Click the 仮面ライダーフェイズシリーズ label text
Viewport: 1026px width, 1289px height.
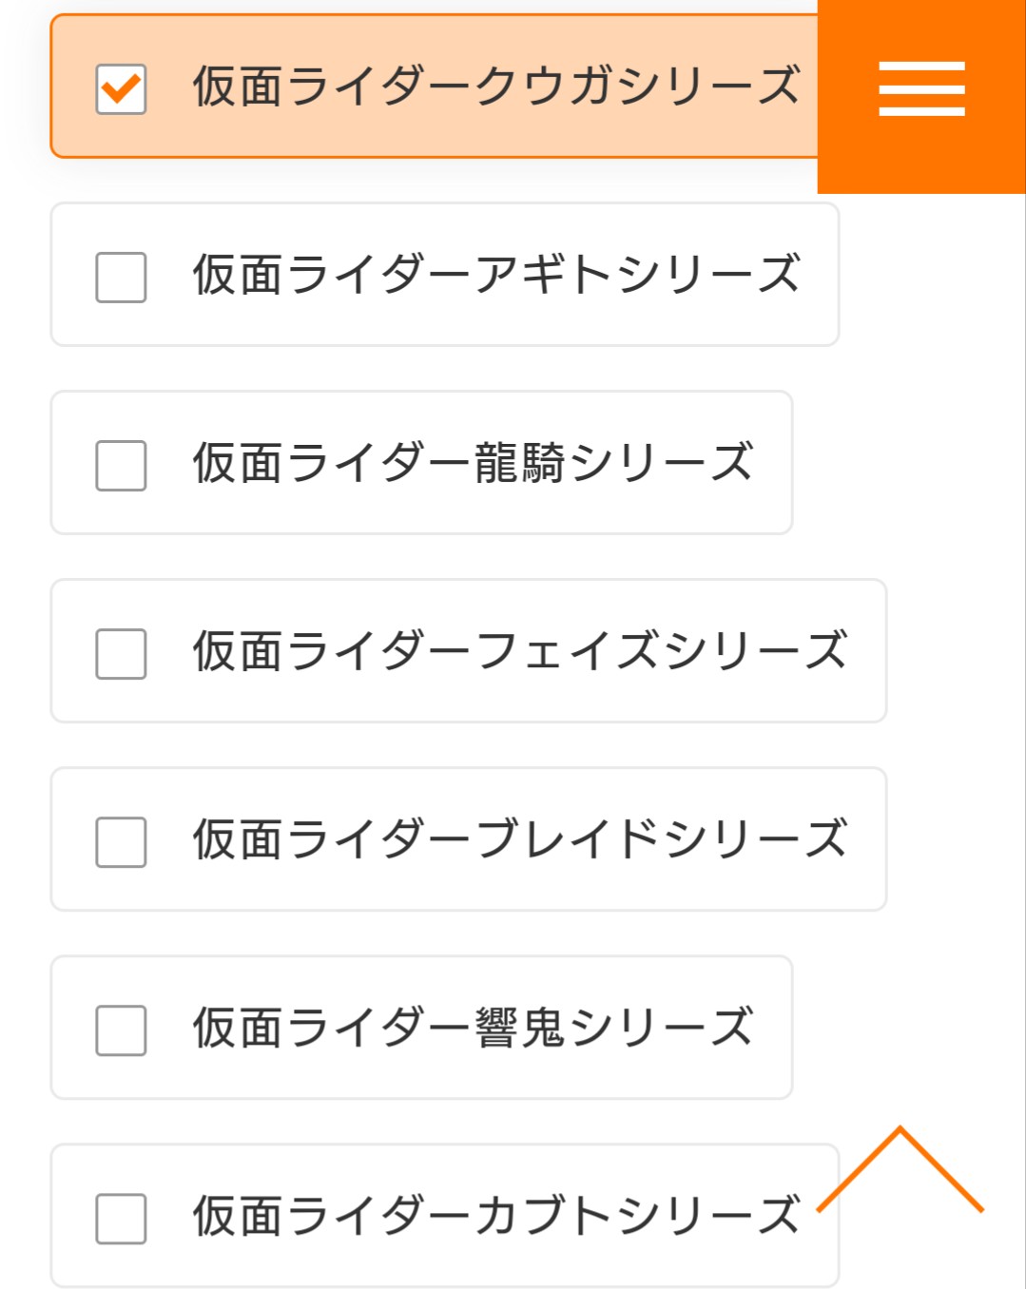pyautogui.click(x=518, y=651)
